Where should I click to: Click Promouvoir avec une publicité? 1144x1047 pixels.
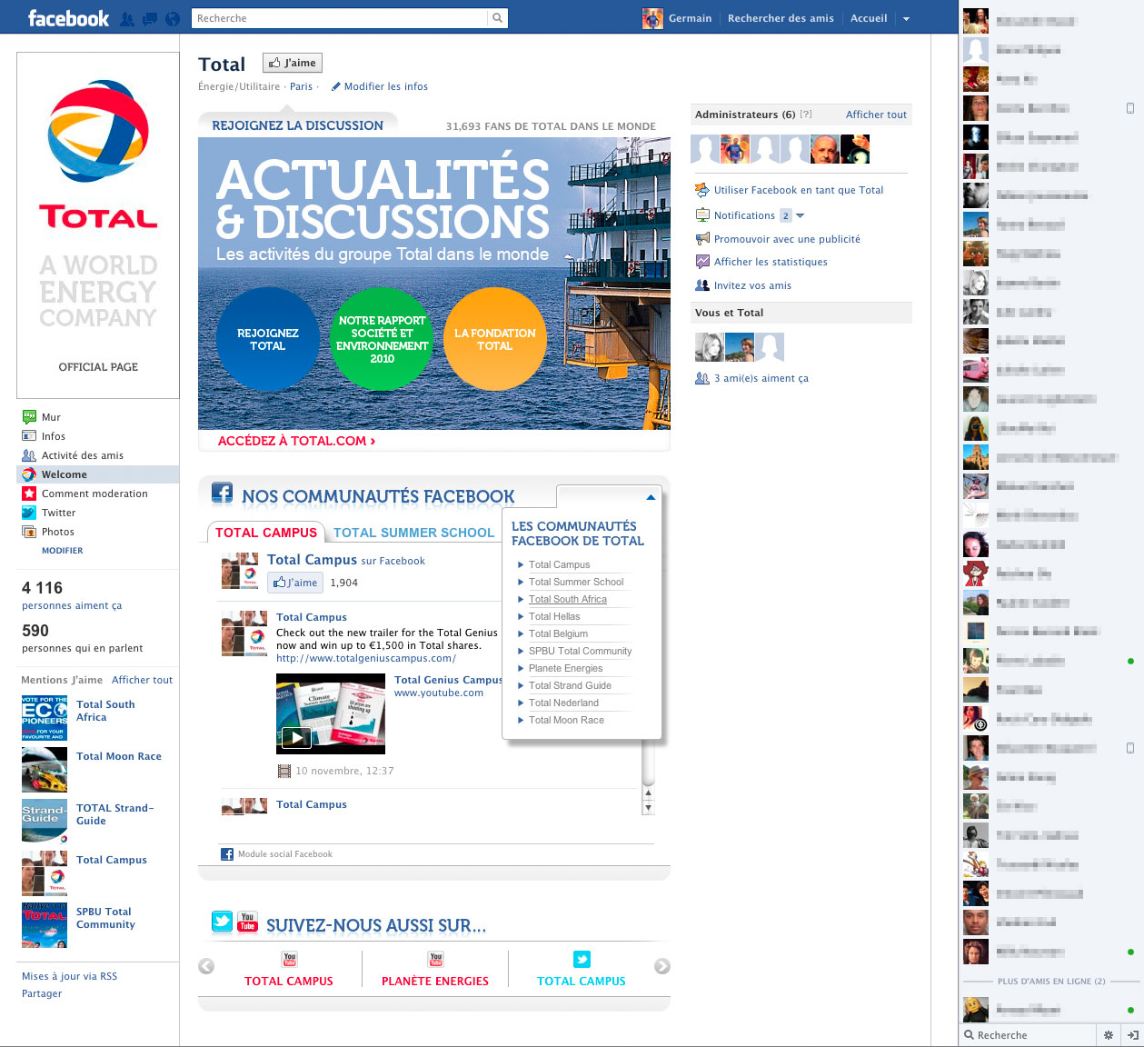click(x=787, y=239)
